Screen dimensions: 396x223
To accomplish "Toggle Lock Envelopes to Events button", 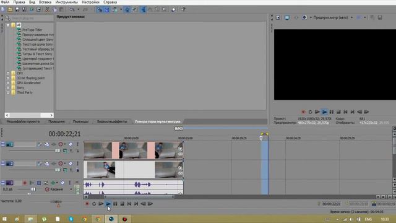I will tap(127, 10).
